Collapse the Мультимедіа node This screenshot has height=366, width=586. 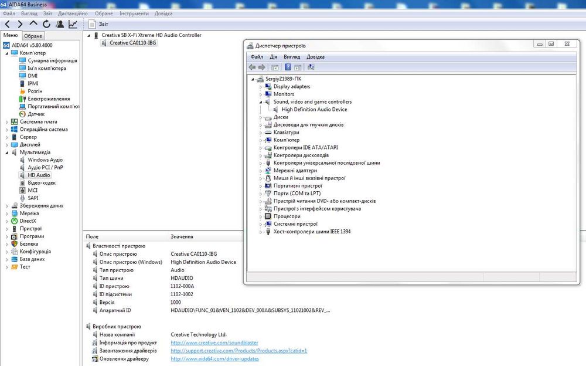[x=6, y=152]
